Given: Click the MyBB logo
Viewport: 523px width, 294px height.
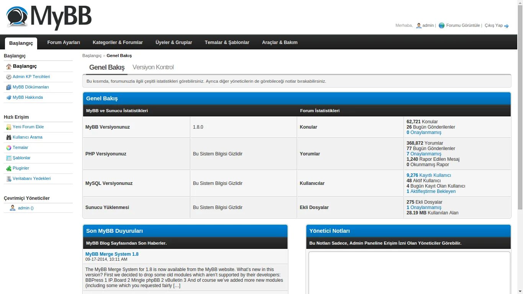Looking at the screenshot, I should [49, 17].
